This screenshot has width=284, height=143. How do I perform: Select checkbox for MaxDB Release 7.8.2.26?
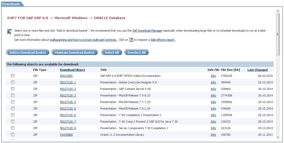[13, 108]
